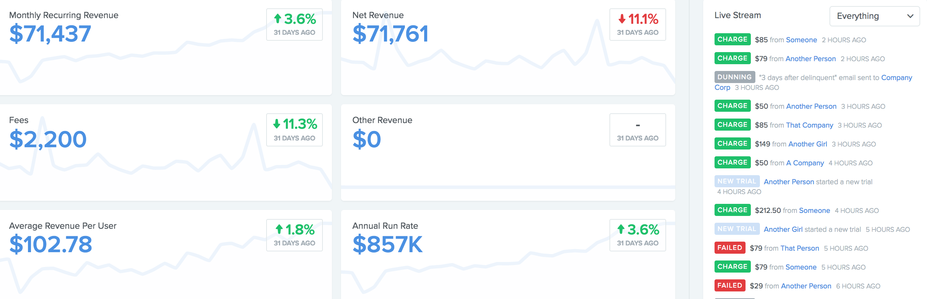This screenshot has height=299, width=927.
Task: Click the CHARGE badge on the $212.50 row
Action: (x=733, y=210)
